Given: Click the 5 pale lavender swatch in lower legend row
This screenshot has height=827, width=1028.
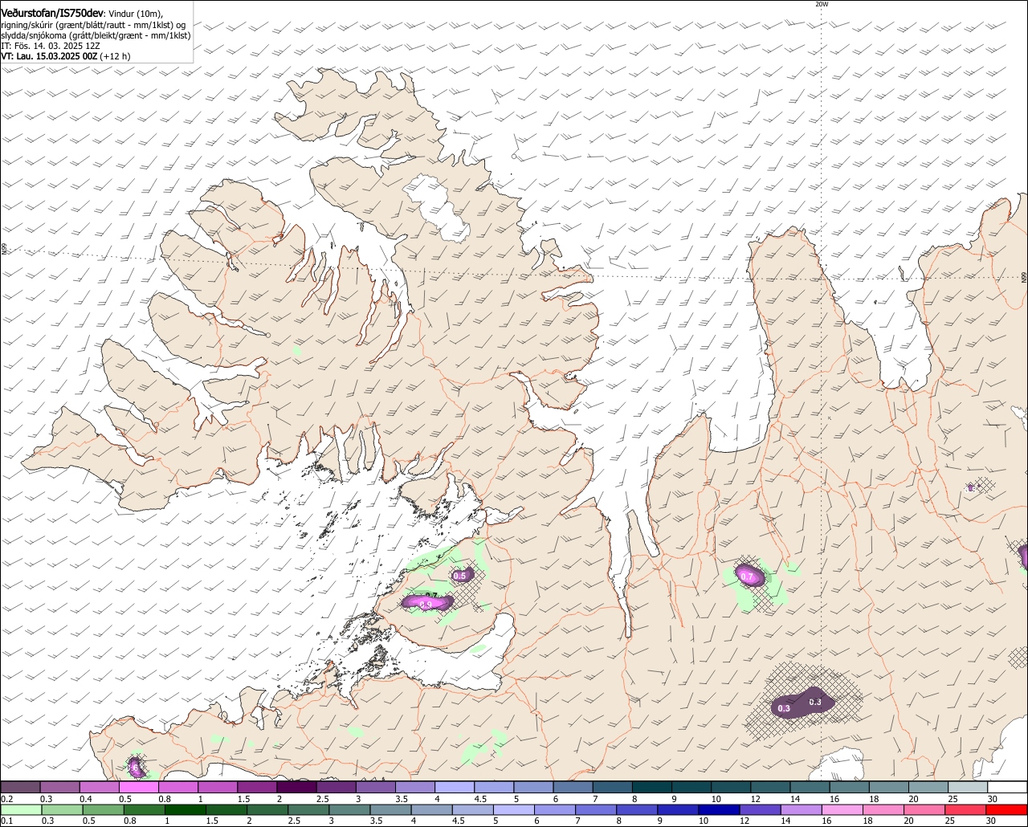Looking at the screenshot, I should (514, 809).
